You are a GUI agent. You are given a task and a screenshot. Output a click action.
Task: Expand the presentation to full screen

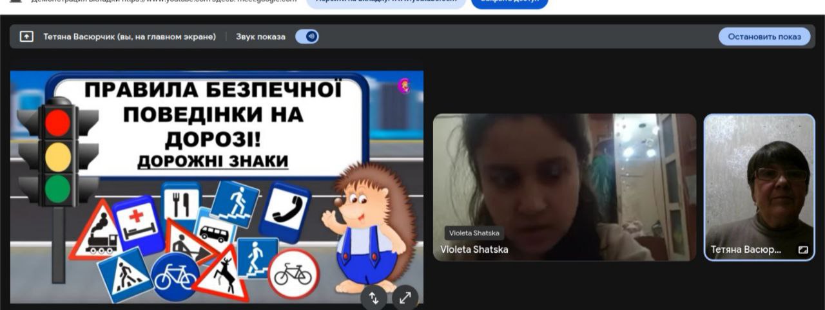405,297
